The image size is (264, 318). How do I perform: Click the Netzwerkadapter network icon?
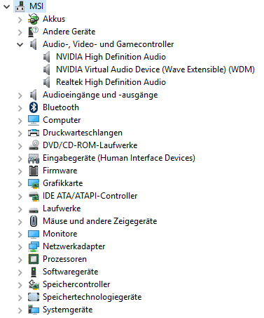[x=34, y=246]
